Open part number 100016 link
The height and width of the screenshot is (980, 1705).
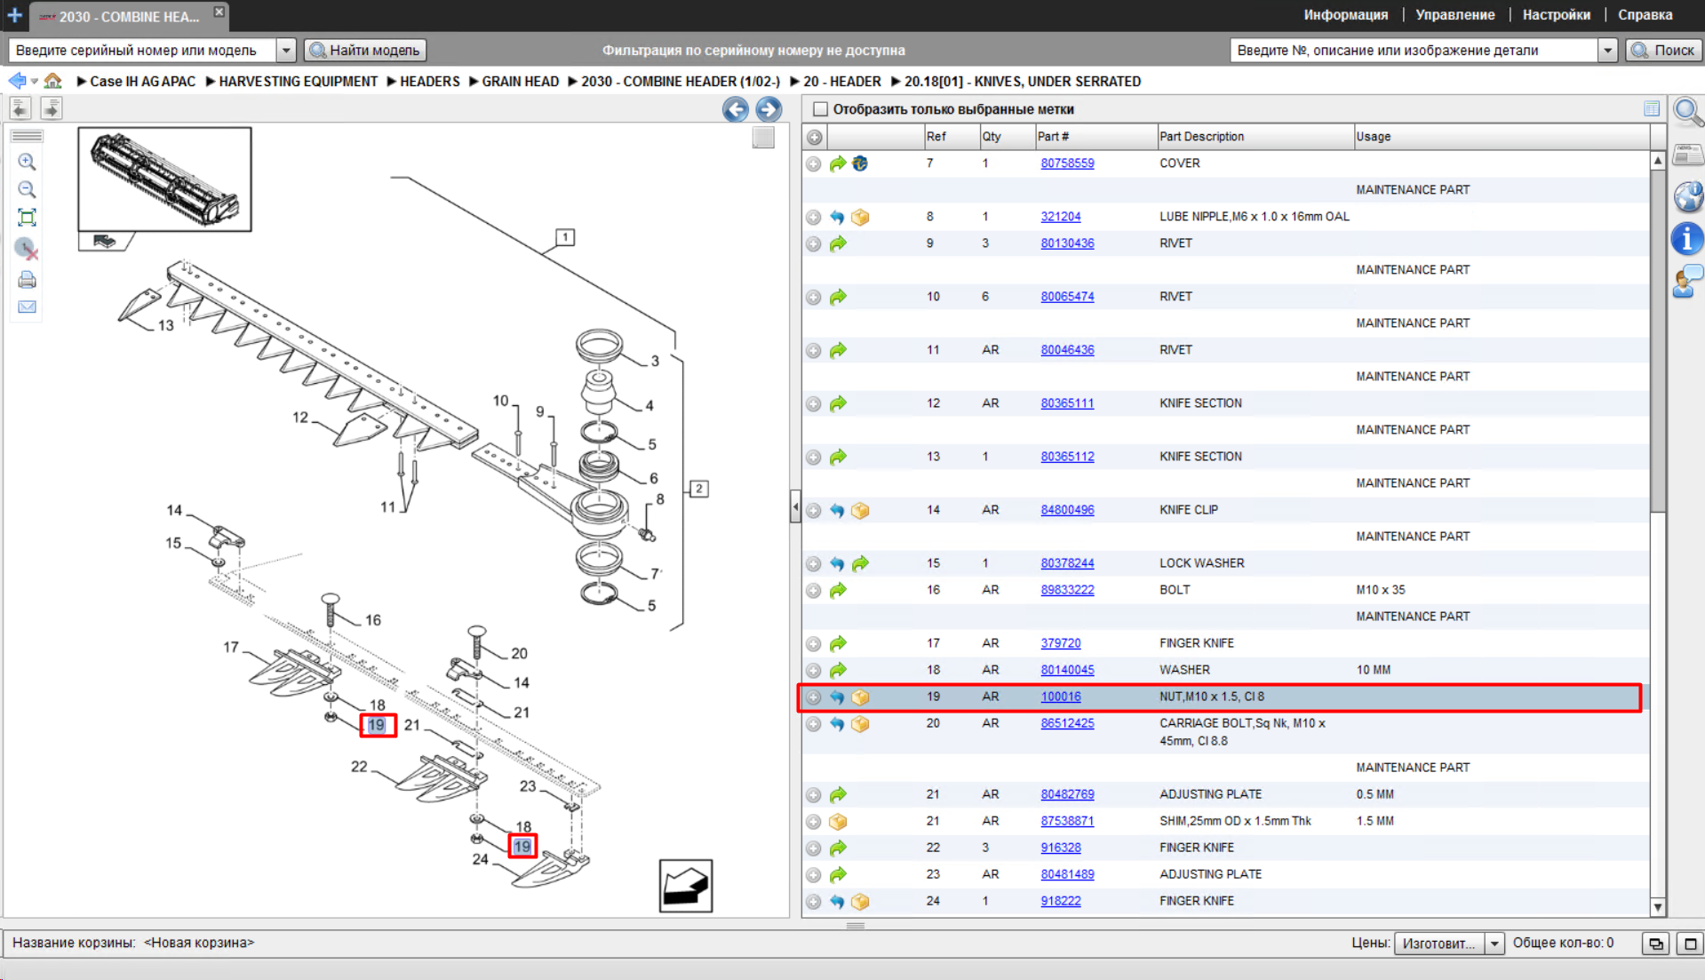(1060, 697)
